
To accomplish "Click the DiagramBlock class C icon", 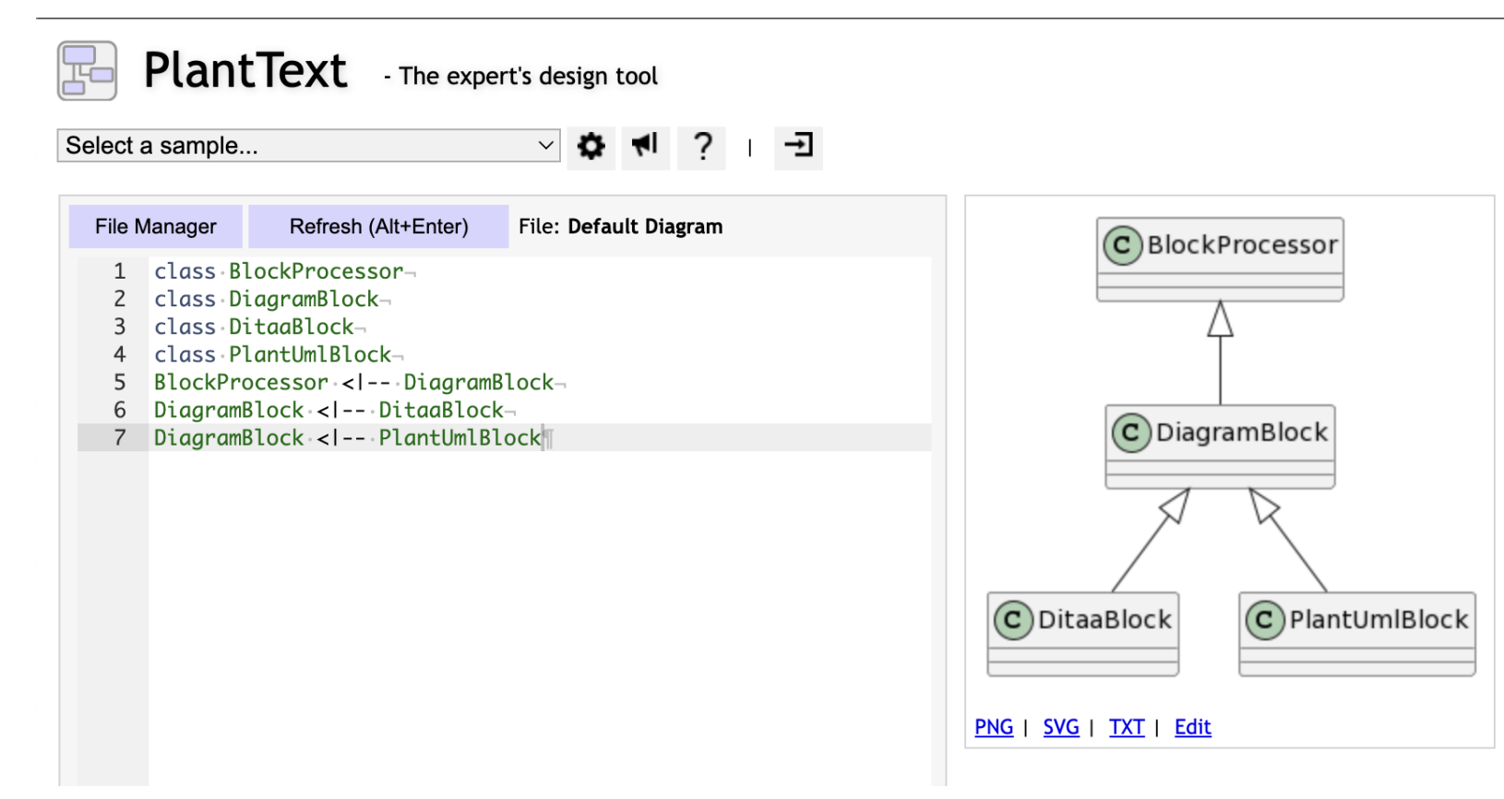I will (1131, 433).
